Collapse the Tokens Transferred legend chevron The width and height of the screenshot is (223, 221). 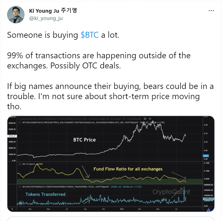[x=19, y=187]
